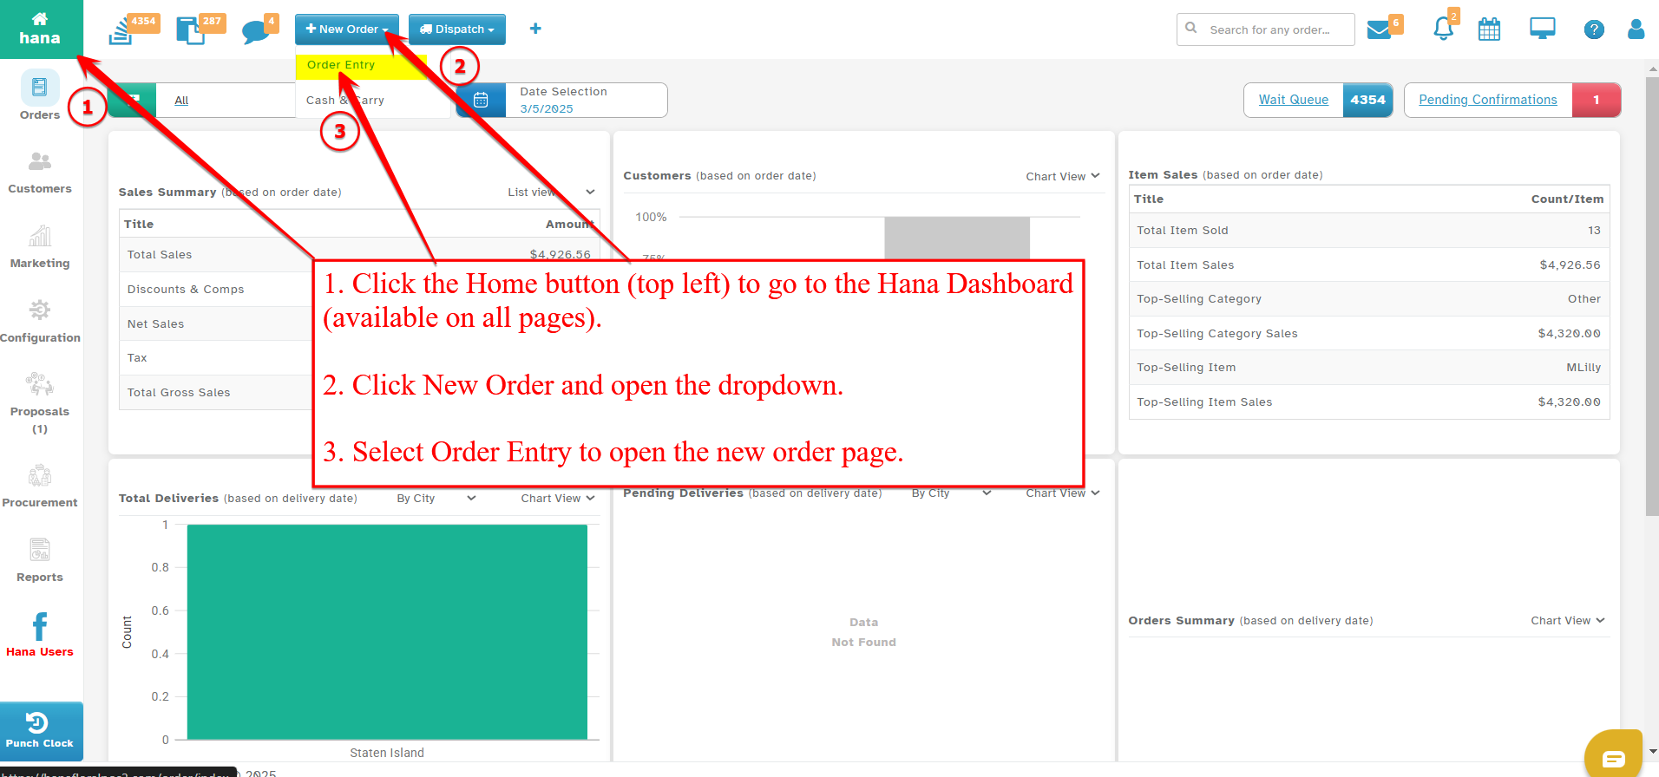Open the chat bubbles icon with 4 badge
Screen dimensions: 1659x777
click(x=256, y=32)
